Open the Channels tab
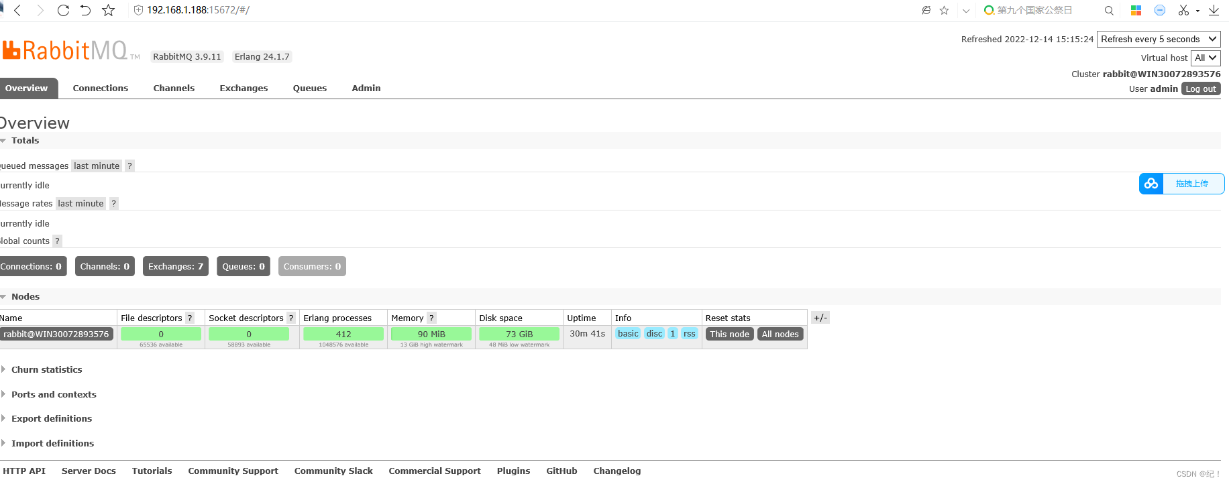Image resolution: width=1229 pixels, height=484 pixels. 174,88
